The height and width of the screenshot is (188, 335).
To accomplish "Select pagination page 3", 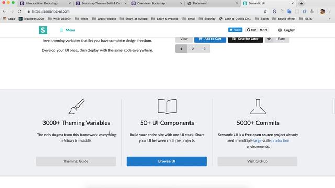I will click(204, 49).
